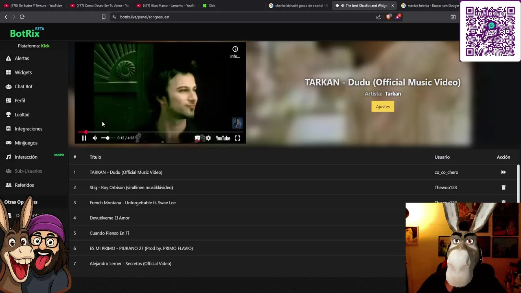This screenshot has height=293, width=521.
Task: Bookmark this page icon
Action: click(103, 17)
